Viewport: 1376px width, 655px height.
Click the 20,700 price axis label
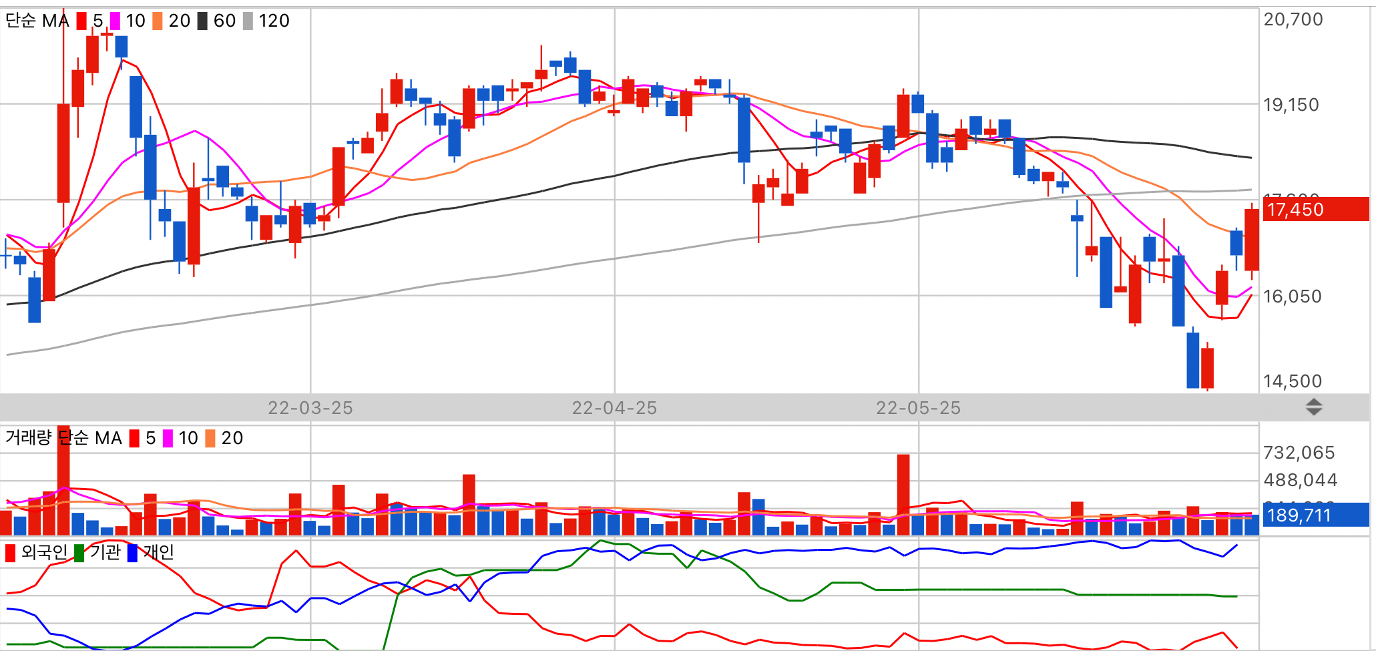tap(1293, 19)
